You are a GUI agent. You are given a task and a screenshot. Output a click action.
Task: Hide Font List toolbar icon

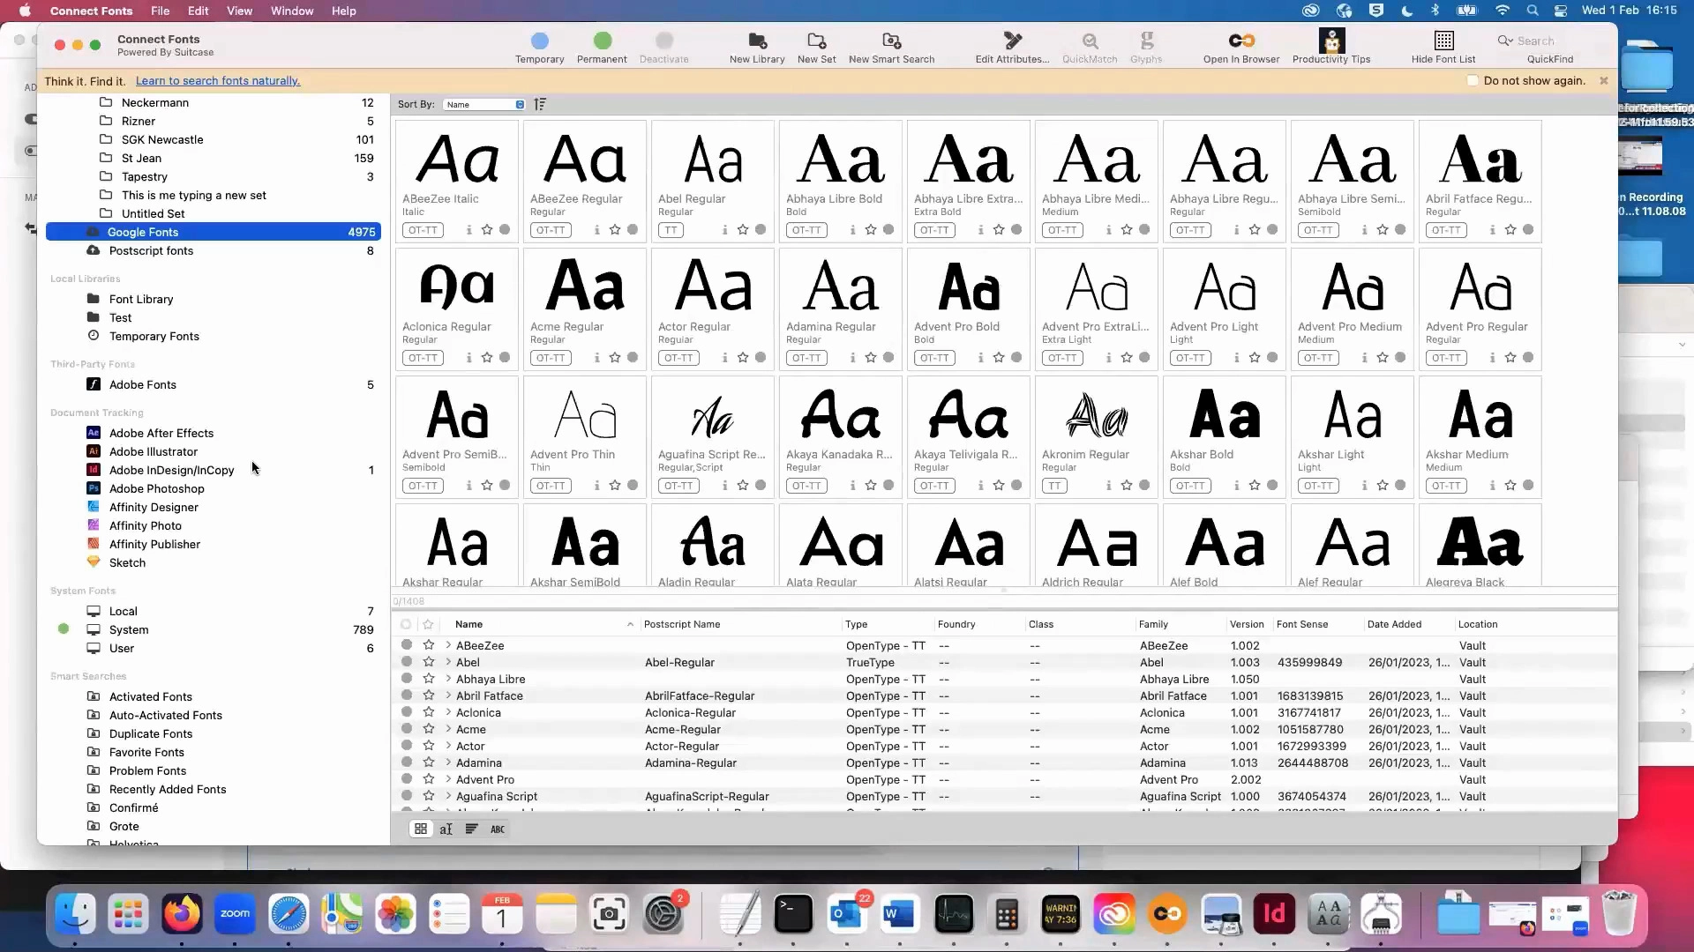(x=1443, y=48)
